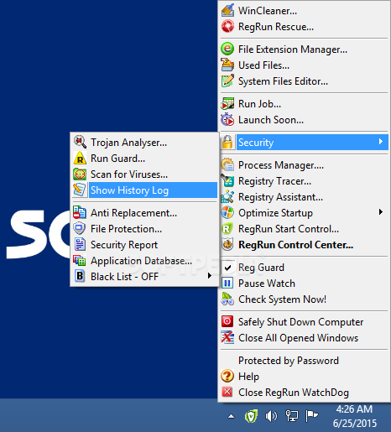
Task: Select Registry Tracer... menu item
Action: pos(304,181)
